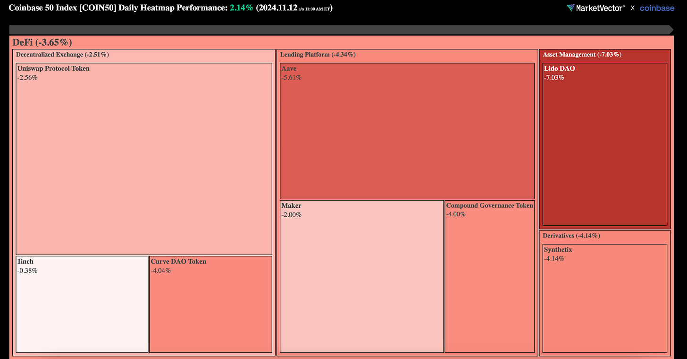Select the Uniswap Protocol Token tile
The width and height of the screenshot is (687, 359).
[144, 159]
